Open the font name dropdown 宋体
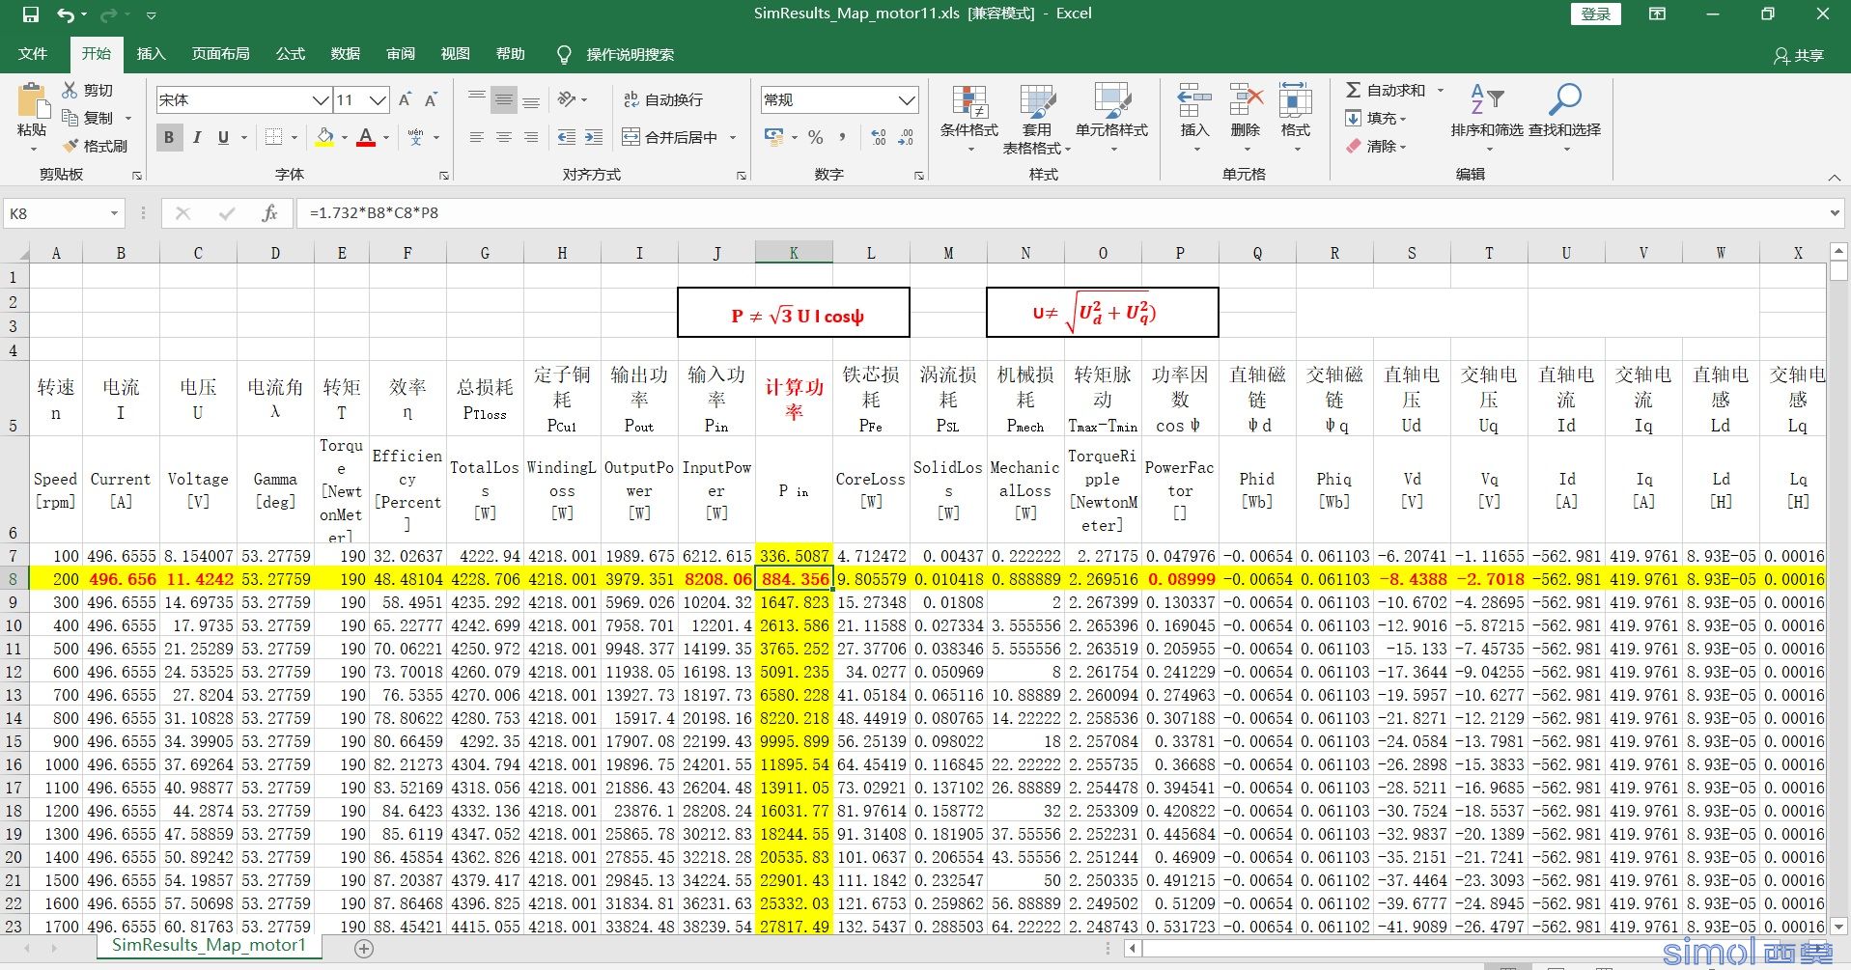The height and width of the screenshot is (970, 1851). [321, 99]
